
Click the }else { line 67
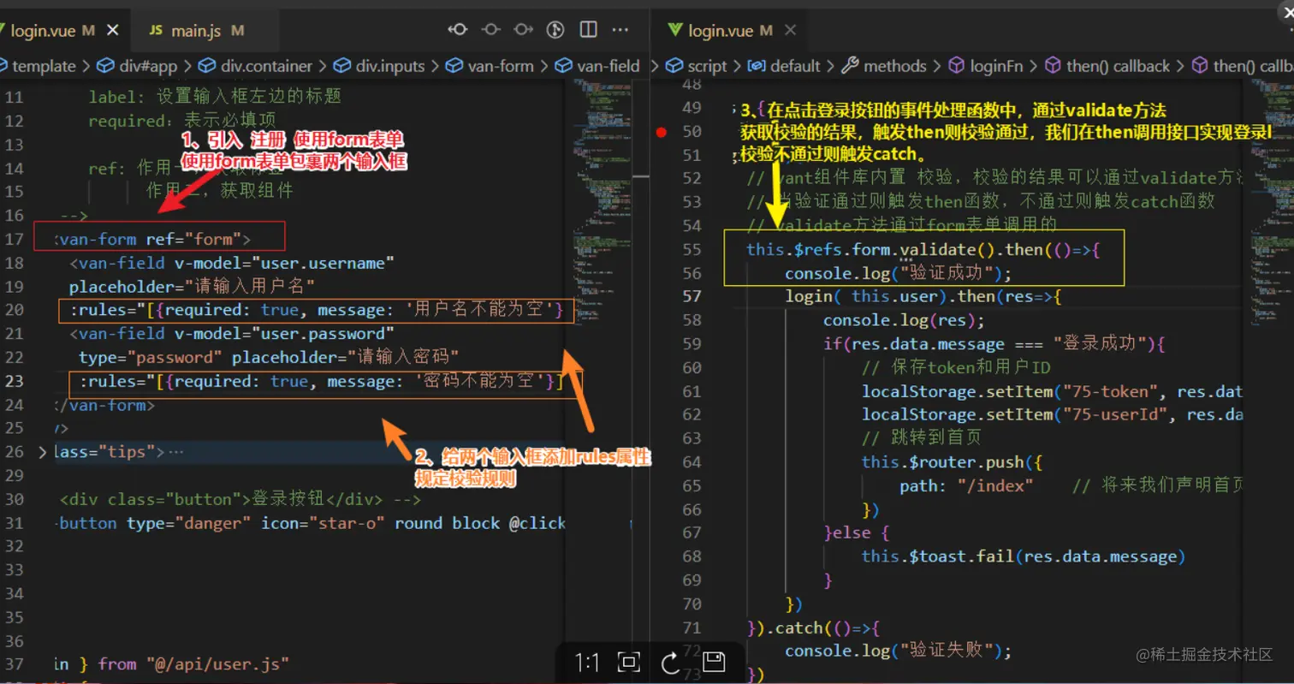pos(857,532)
